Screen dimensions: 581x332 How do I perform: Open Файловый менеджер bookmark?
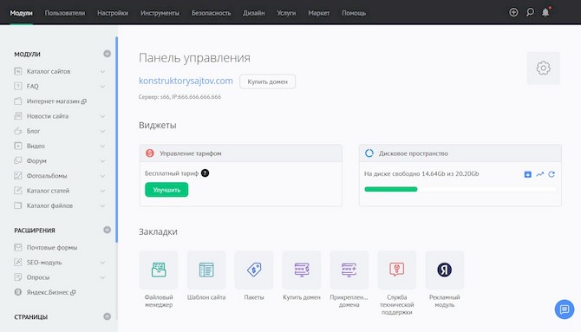(x=159, y=270)
